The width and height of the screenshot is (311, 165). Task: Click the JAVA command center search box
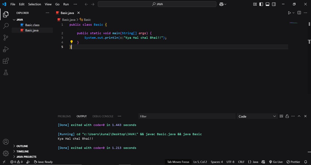tap(157, 4)
